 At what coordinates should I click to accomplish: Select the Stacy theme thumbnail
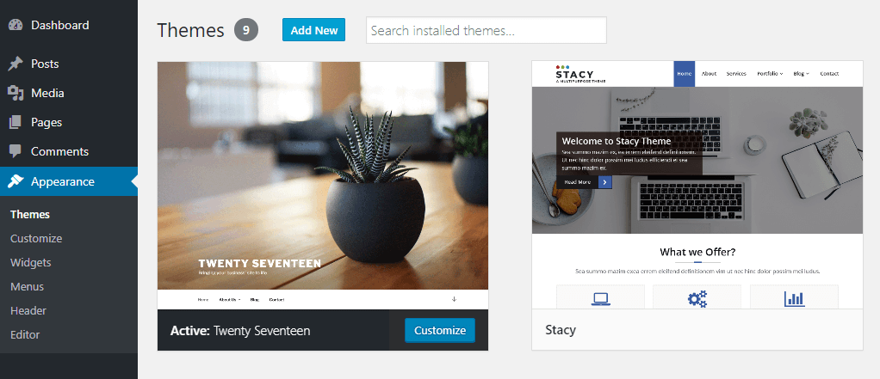[x=697, y=185]
